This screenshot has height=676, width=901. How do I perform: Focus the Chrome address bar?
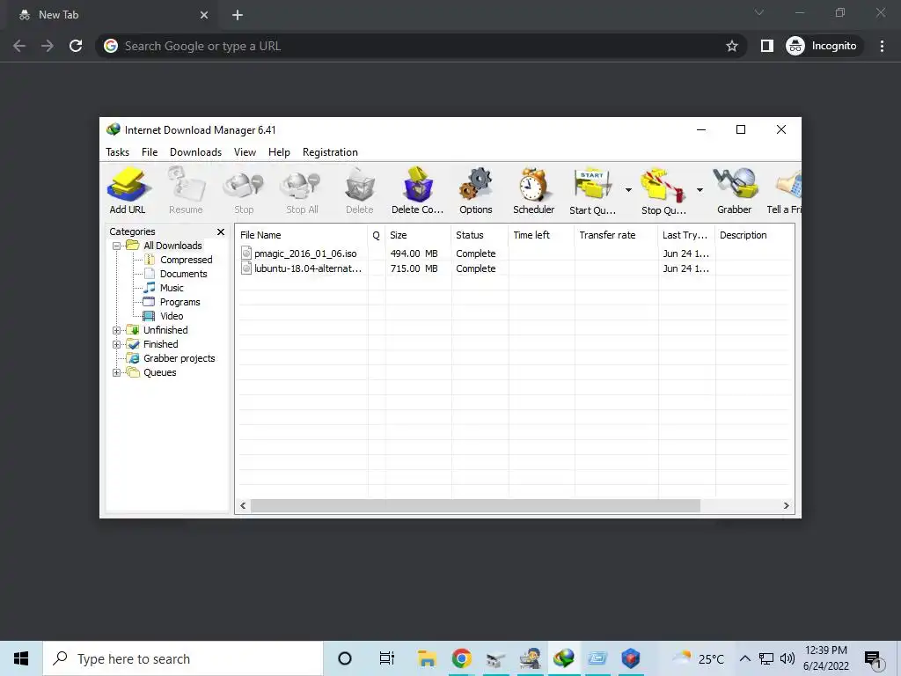422,46
